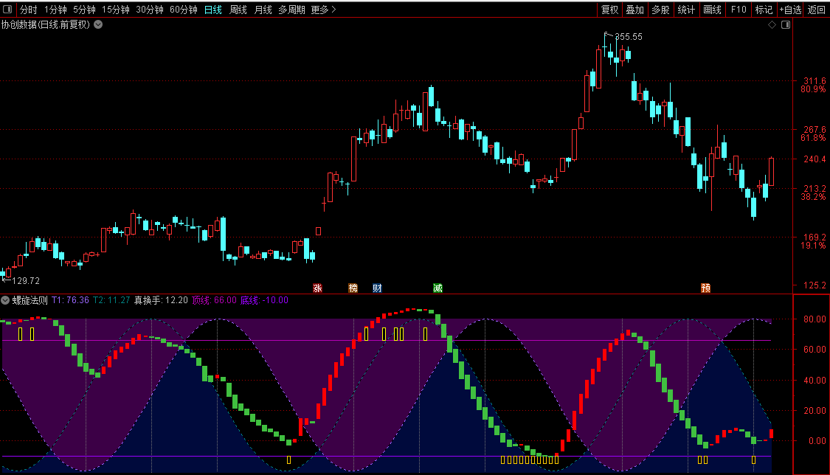Viewport: 830px width, 475px height.
Task: Click the 复权 button
Action: tap(610, 10)
